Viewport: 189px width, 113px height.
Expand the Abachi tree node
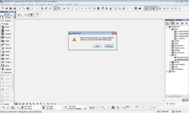tap(170, 62)
